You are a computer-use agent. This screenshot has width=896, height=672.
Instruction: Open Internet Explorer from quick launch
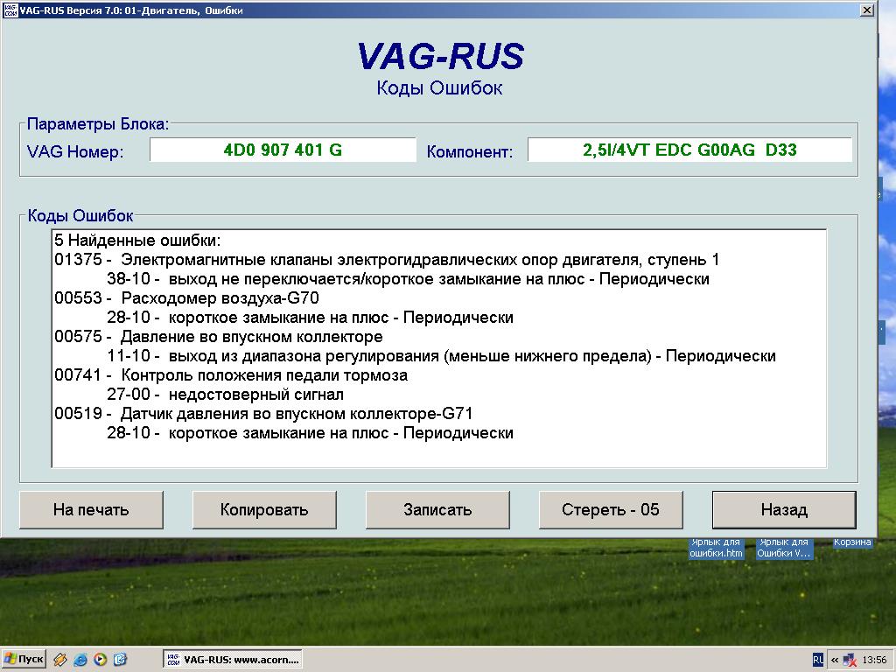pyautogui.click(x=80, y=659)
